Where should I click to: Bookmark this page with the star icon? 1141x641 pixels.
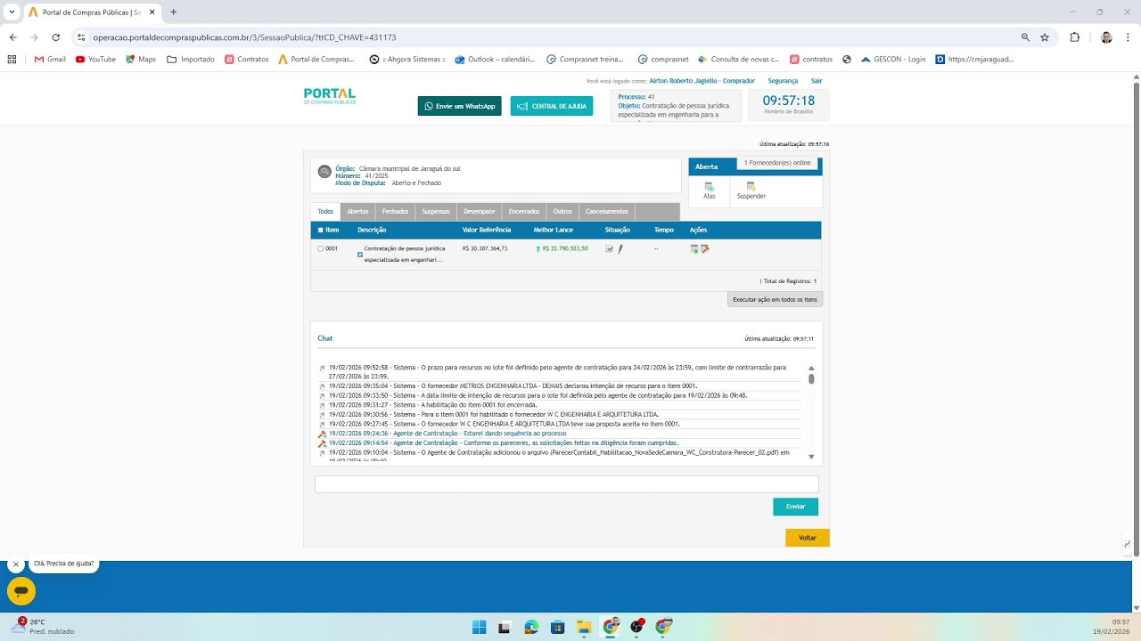(x=1045, y=37)
